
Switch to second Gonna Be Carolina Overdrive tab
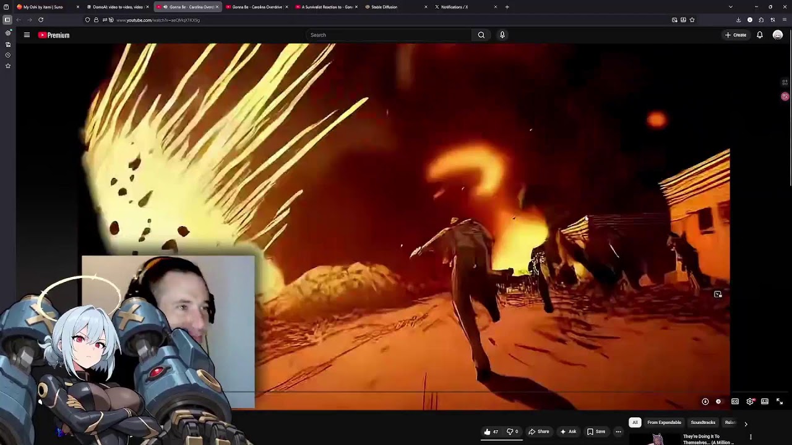[257, 7]
